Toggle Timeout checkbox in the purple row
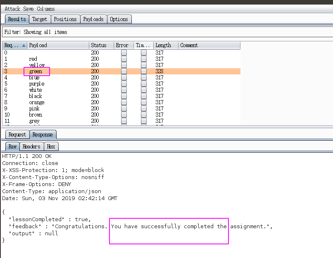This screenshot has height=258, width=333. pos(144,84)
